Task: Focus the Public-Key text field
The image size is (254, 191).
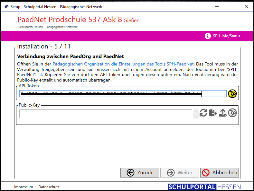Action: click(x=106, y=114)
